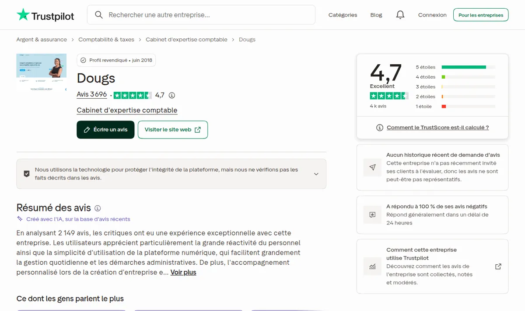This screenshot has height=311, width=525.
Task: Click the paper plane icon in review invitation card
Action: (x=372, y=167)
